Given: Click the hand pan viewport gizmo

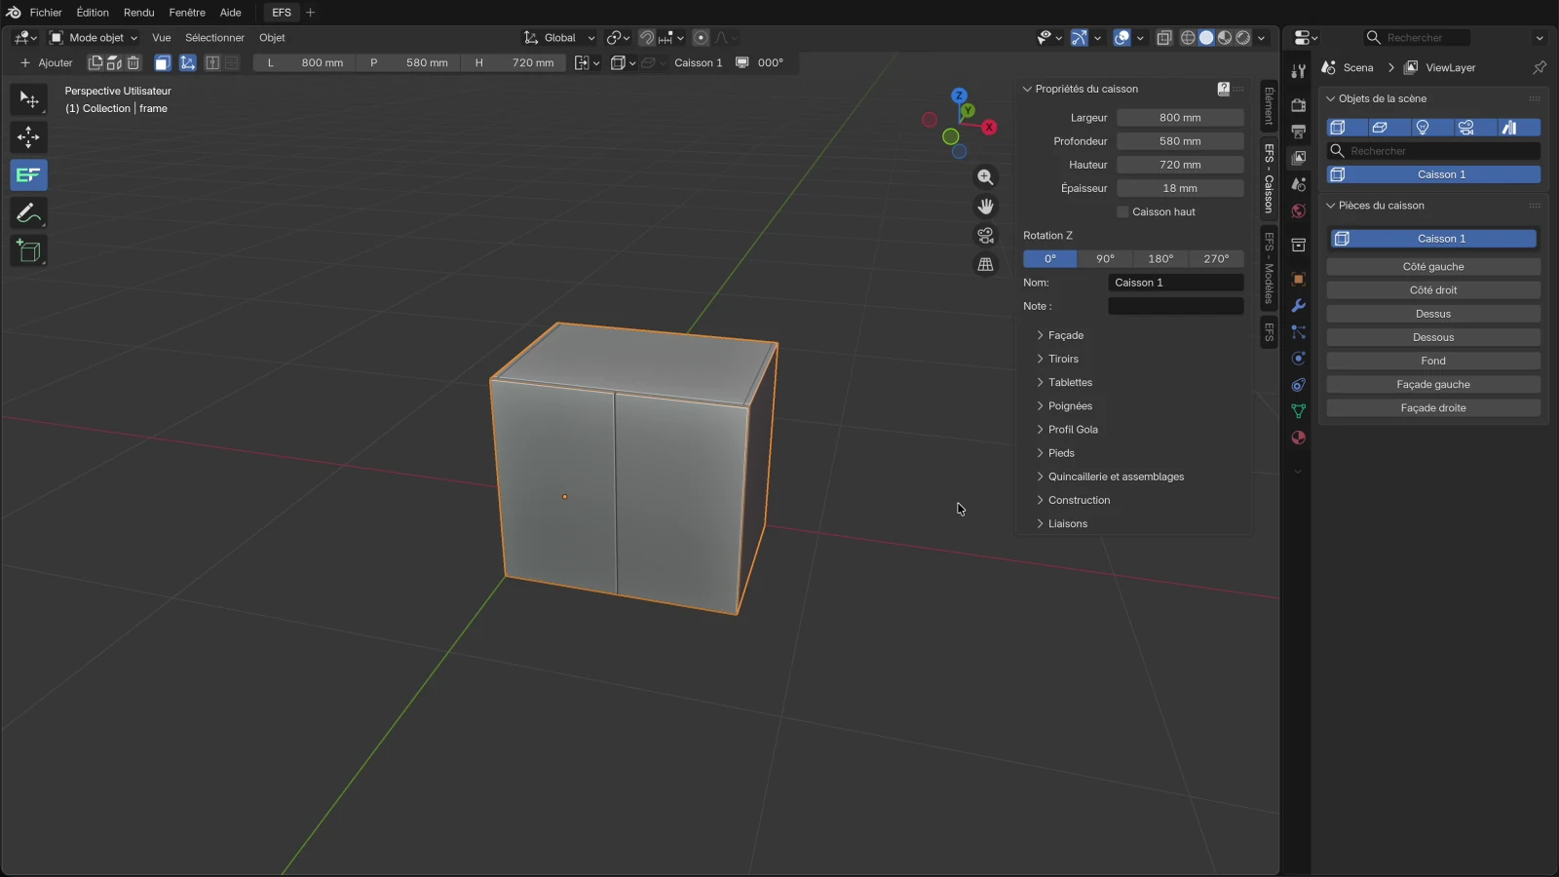Looking at the screenshot, I should click(986, 207).
